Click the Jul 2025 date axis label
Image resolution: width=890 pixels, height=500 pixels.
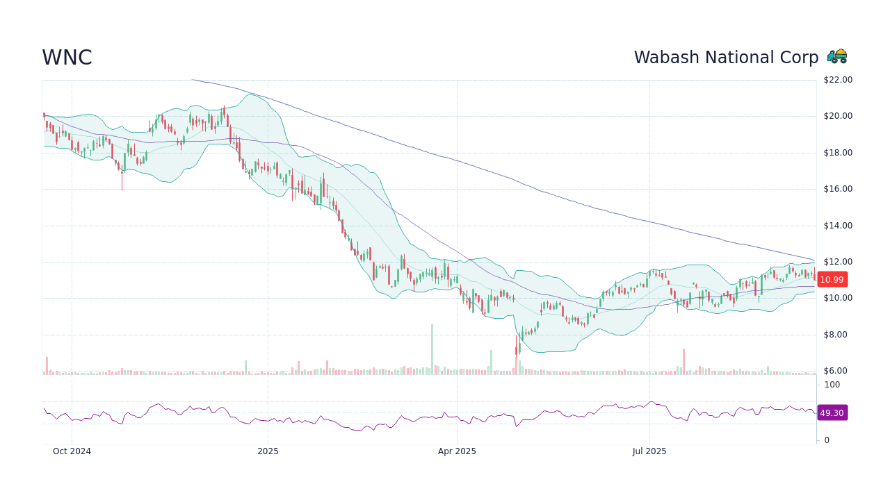coord(649,451)
